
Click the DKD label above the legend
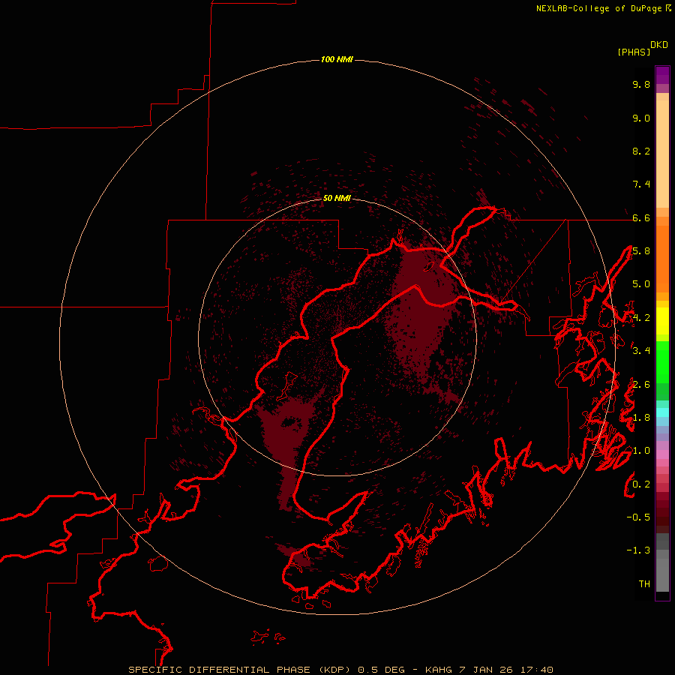click(659, 45)
